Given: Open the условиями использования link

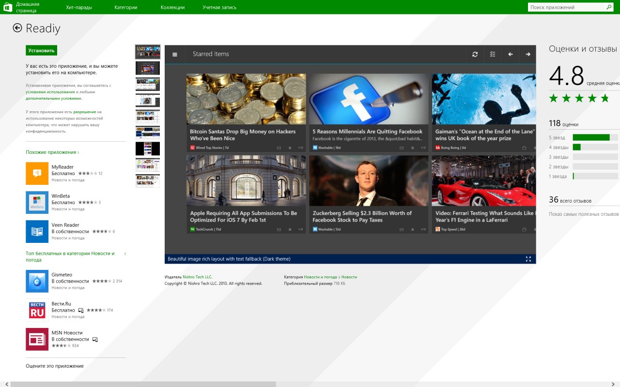Looking at the screenshot, I should [x=50, y=92].
